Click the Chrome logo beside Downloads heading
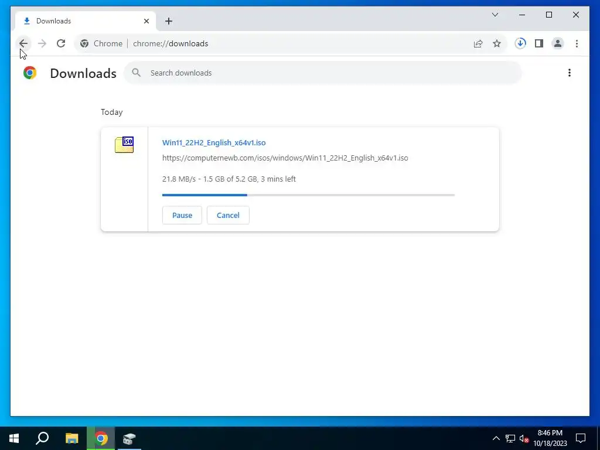 [x=30, y=73]
